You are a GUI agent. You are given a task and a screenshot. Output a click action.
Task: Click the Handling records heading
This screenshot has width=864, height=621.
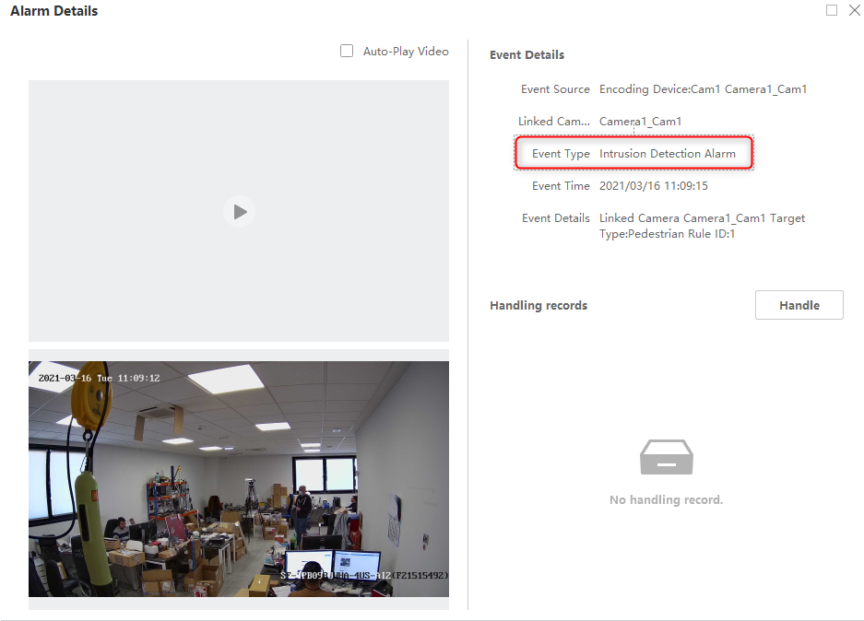pyautogui.click(x=539, y=306)
